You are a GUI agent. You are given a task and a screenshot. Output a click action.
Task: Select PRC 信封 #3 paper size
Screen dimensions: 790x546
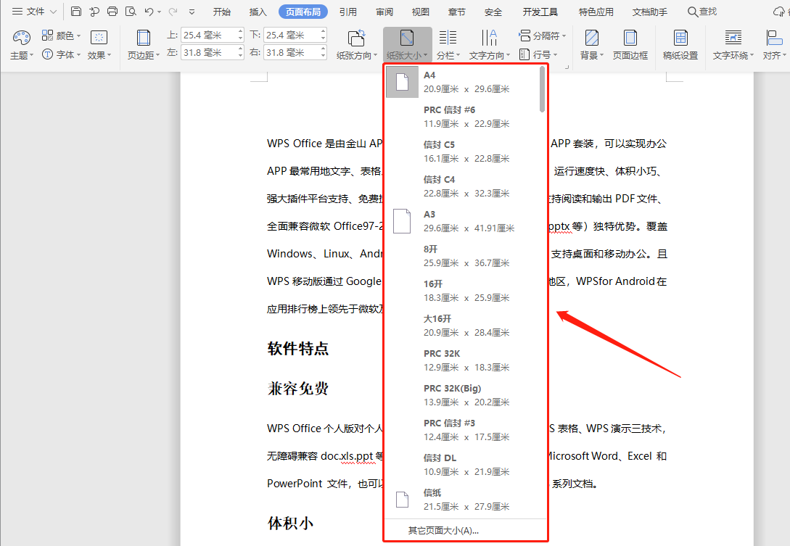461,429
